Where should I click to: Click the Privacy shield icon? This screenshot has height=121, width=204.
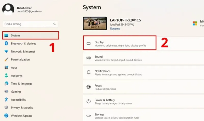(6, 107)
